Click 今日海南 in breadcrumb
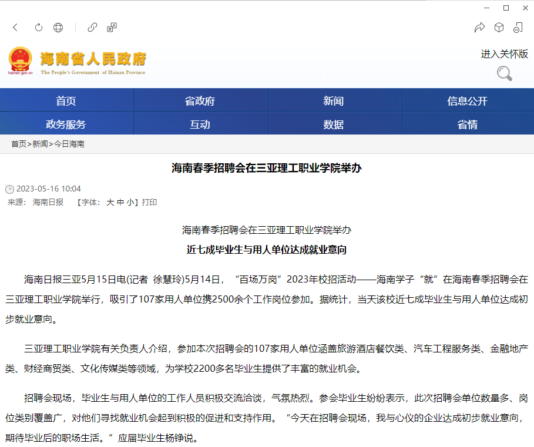 coord(69,144)
